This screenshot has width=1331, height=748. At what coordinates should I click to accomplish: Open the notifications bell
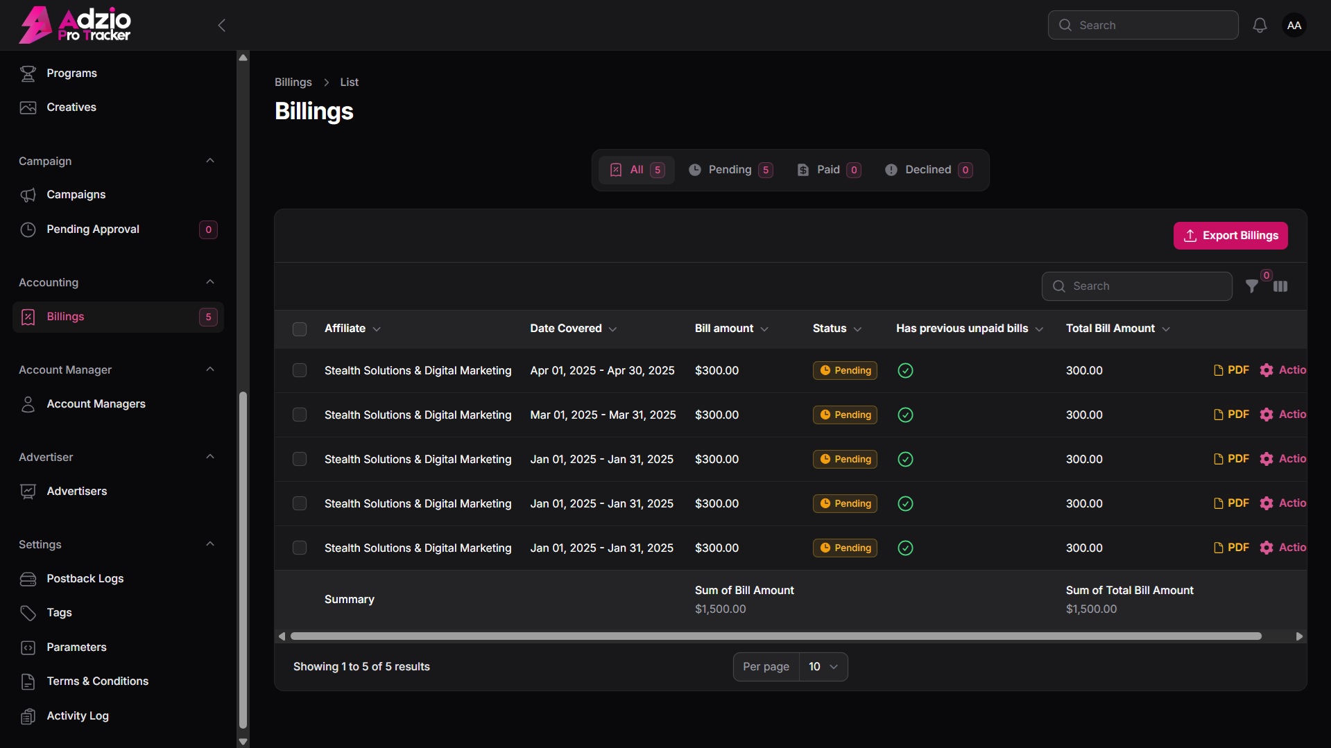[x=1260, y=26]
